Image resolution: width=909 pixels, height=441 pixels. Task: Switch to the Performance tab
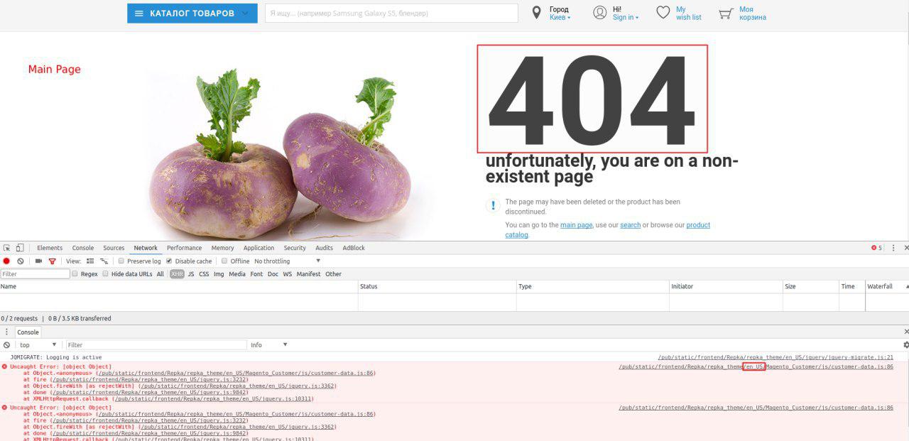(184, 248)
